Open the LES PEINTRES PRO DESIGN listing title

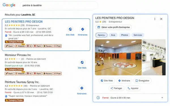point(24,21)
